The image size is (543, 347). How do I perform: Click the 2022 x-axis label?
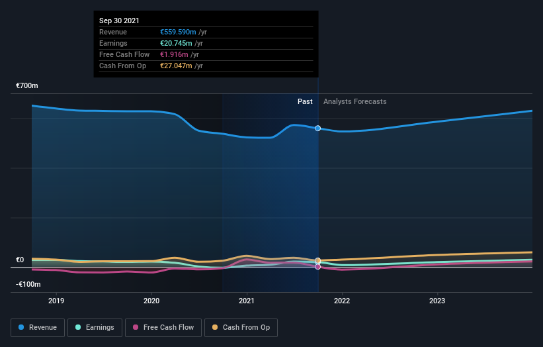342,301
